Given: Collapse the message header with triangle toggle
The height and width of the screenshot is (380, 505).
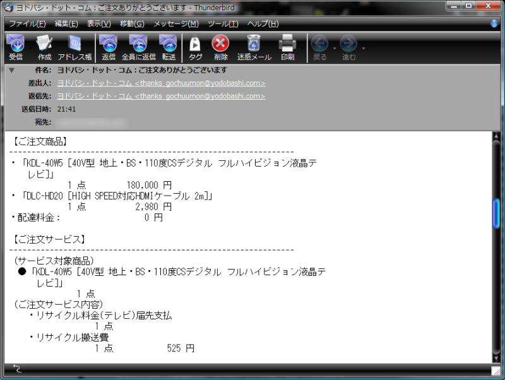Looking at the screenshot, I should click(x=11, y=70).
